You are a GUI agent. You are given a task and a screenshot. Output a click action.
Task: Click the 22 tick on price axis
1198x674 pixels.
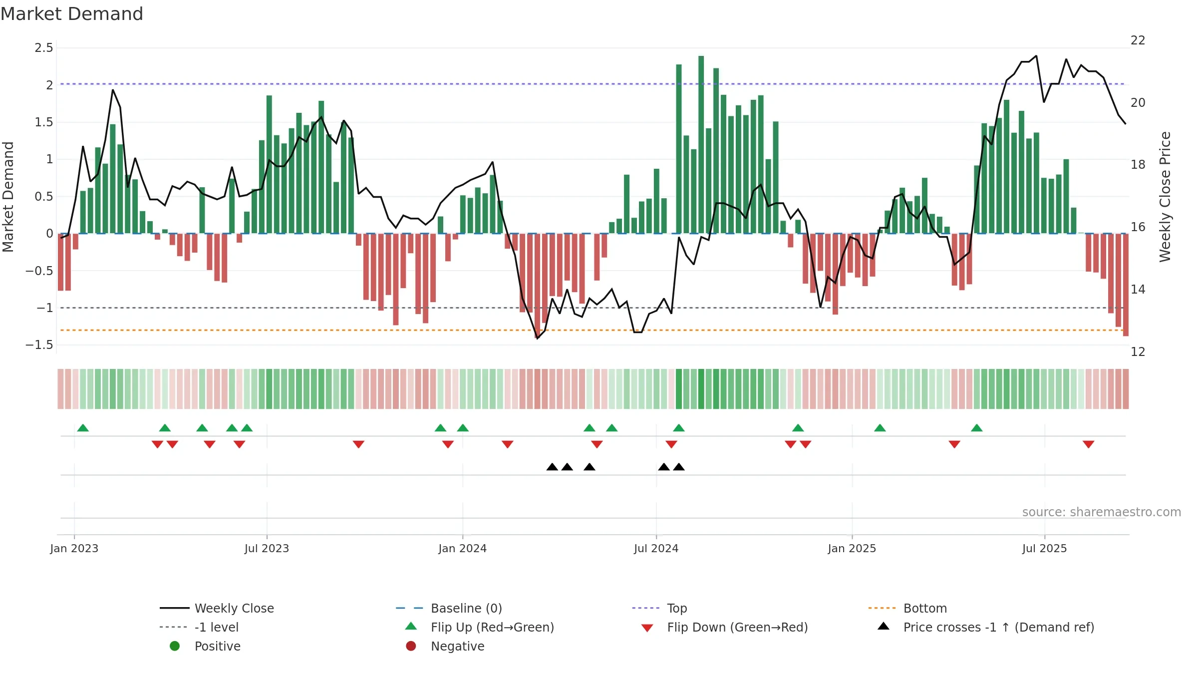[1138, 40]
